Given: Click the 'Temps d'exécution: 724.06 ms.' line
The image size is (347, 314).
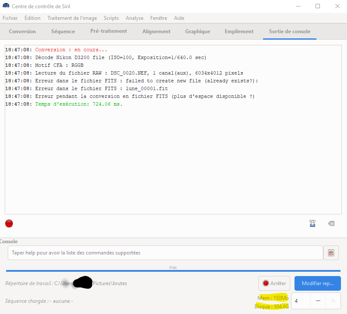Looking at the screenshot, I should (64, 104).
